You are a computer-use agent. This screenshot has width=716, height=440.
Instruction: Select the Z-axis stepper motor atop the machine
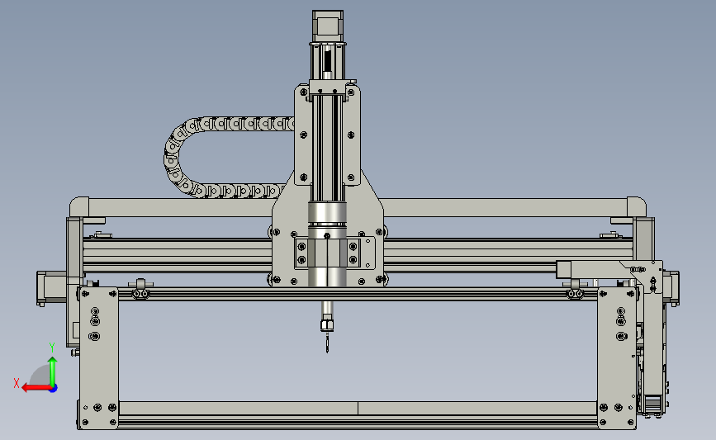(x=328, y=26)
